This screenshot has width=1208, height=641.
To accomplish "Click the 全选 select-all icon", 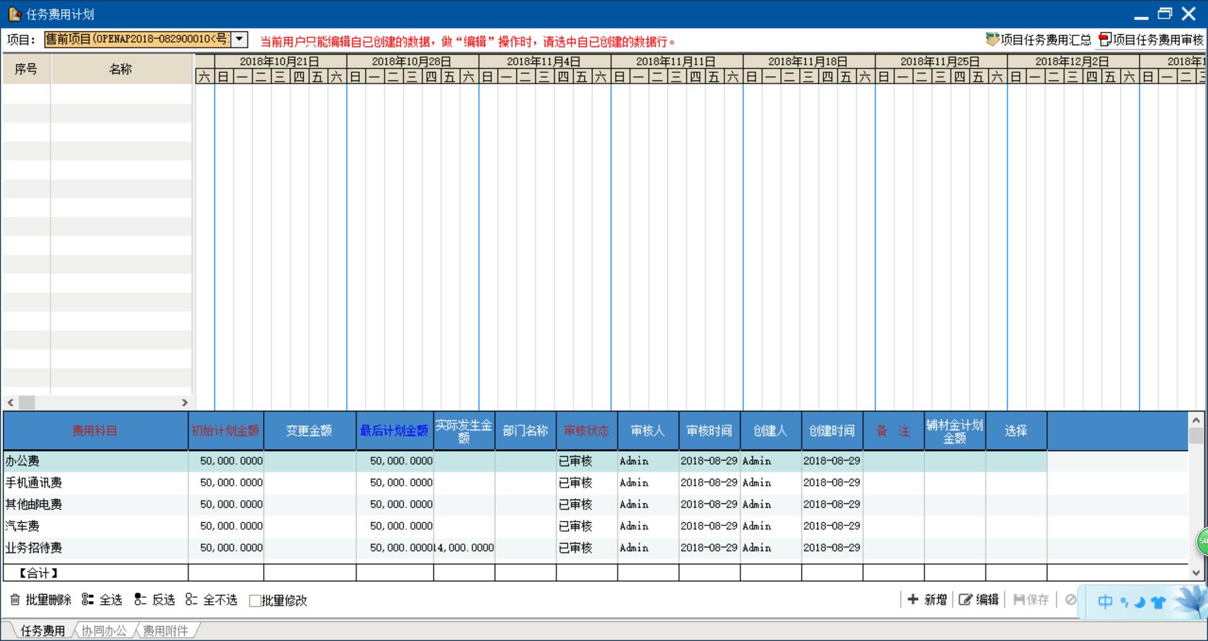I will tap(87, 599).
